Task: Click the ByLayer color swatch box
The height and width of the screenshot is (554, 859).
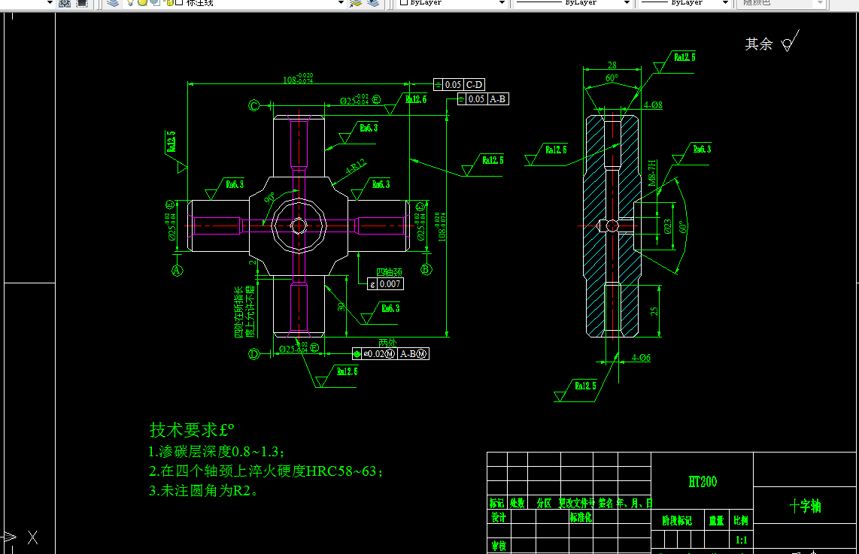Action: click(x=404, y=3)
